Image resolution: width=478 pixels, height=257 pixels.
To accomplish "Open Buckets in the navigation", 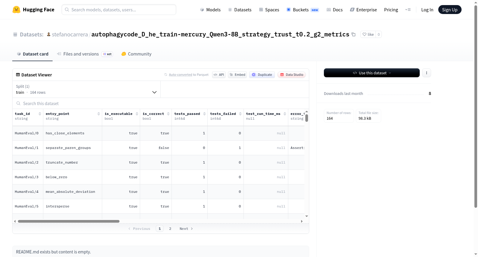I will [x=303, y=10].
